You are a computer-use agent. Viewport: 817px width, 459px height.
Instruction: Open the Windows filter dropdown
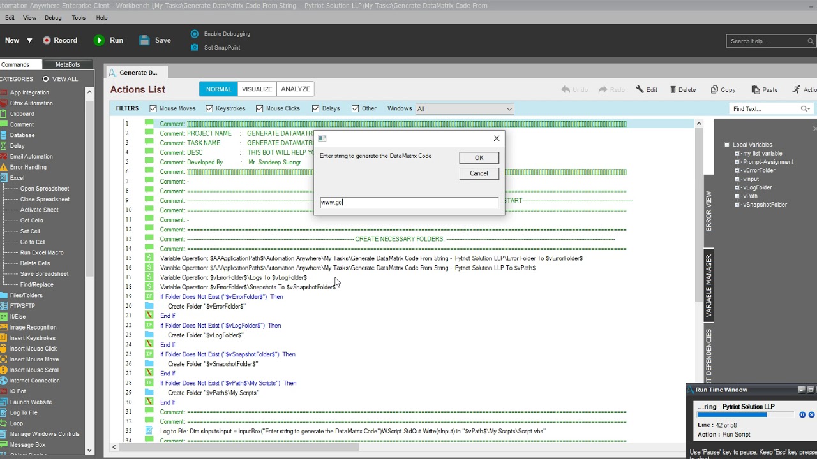click(x=465, y=109)
